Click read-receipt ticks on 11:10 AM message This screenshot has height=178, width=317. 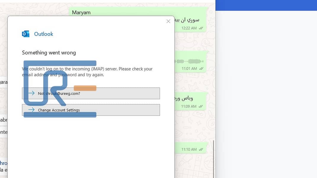[x=201, y=149]
